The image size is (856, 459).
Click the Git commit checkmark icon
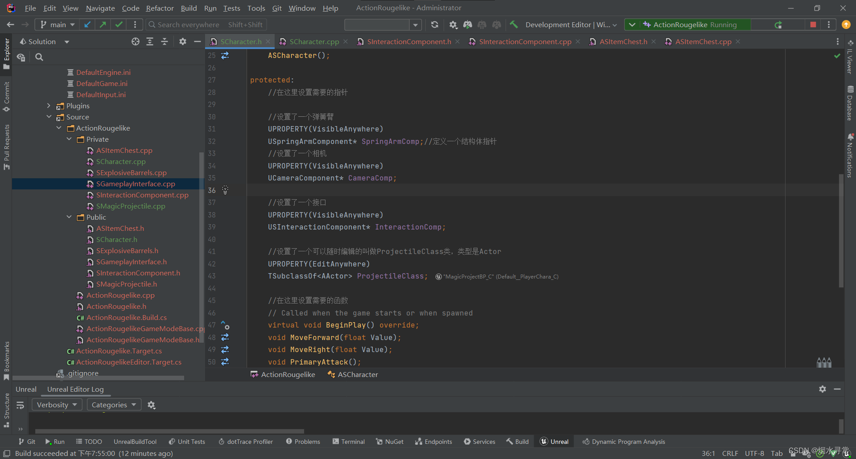click(119, 25)
